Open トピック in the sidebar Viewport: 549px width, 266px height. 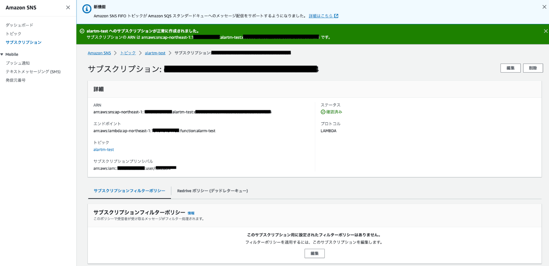tap(13, 34)
